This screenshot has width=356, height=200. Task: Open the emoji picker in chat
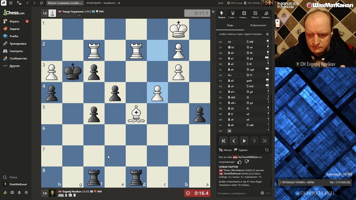pos(262,193)
